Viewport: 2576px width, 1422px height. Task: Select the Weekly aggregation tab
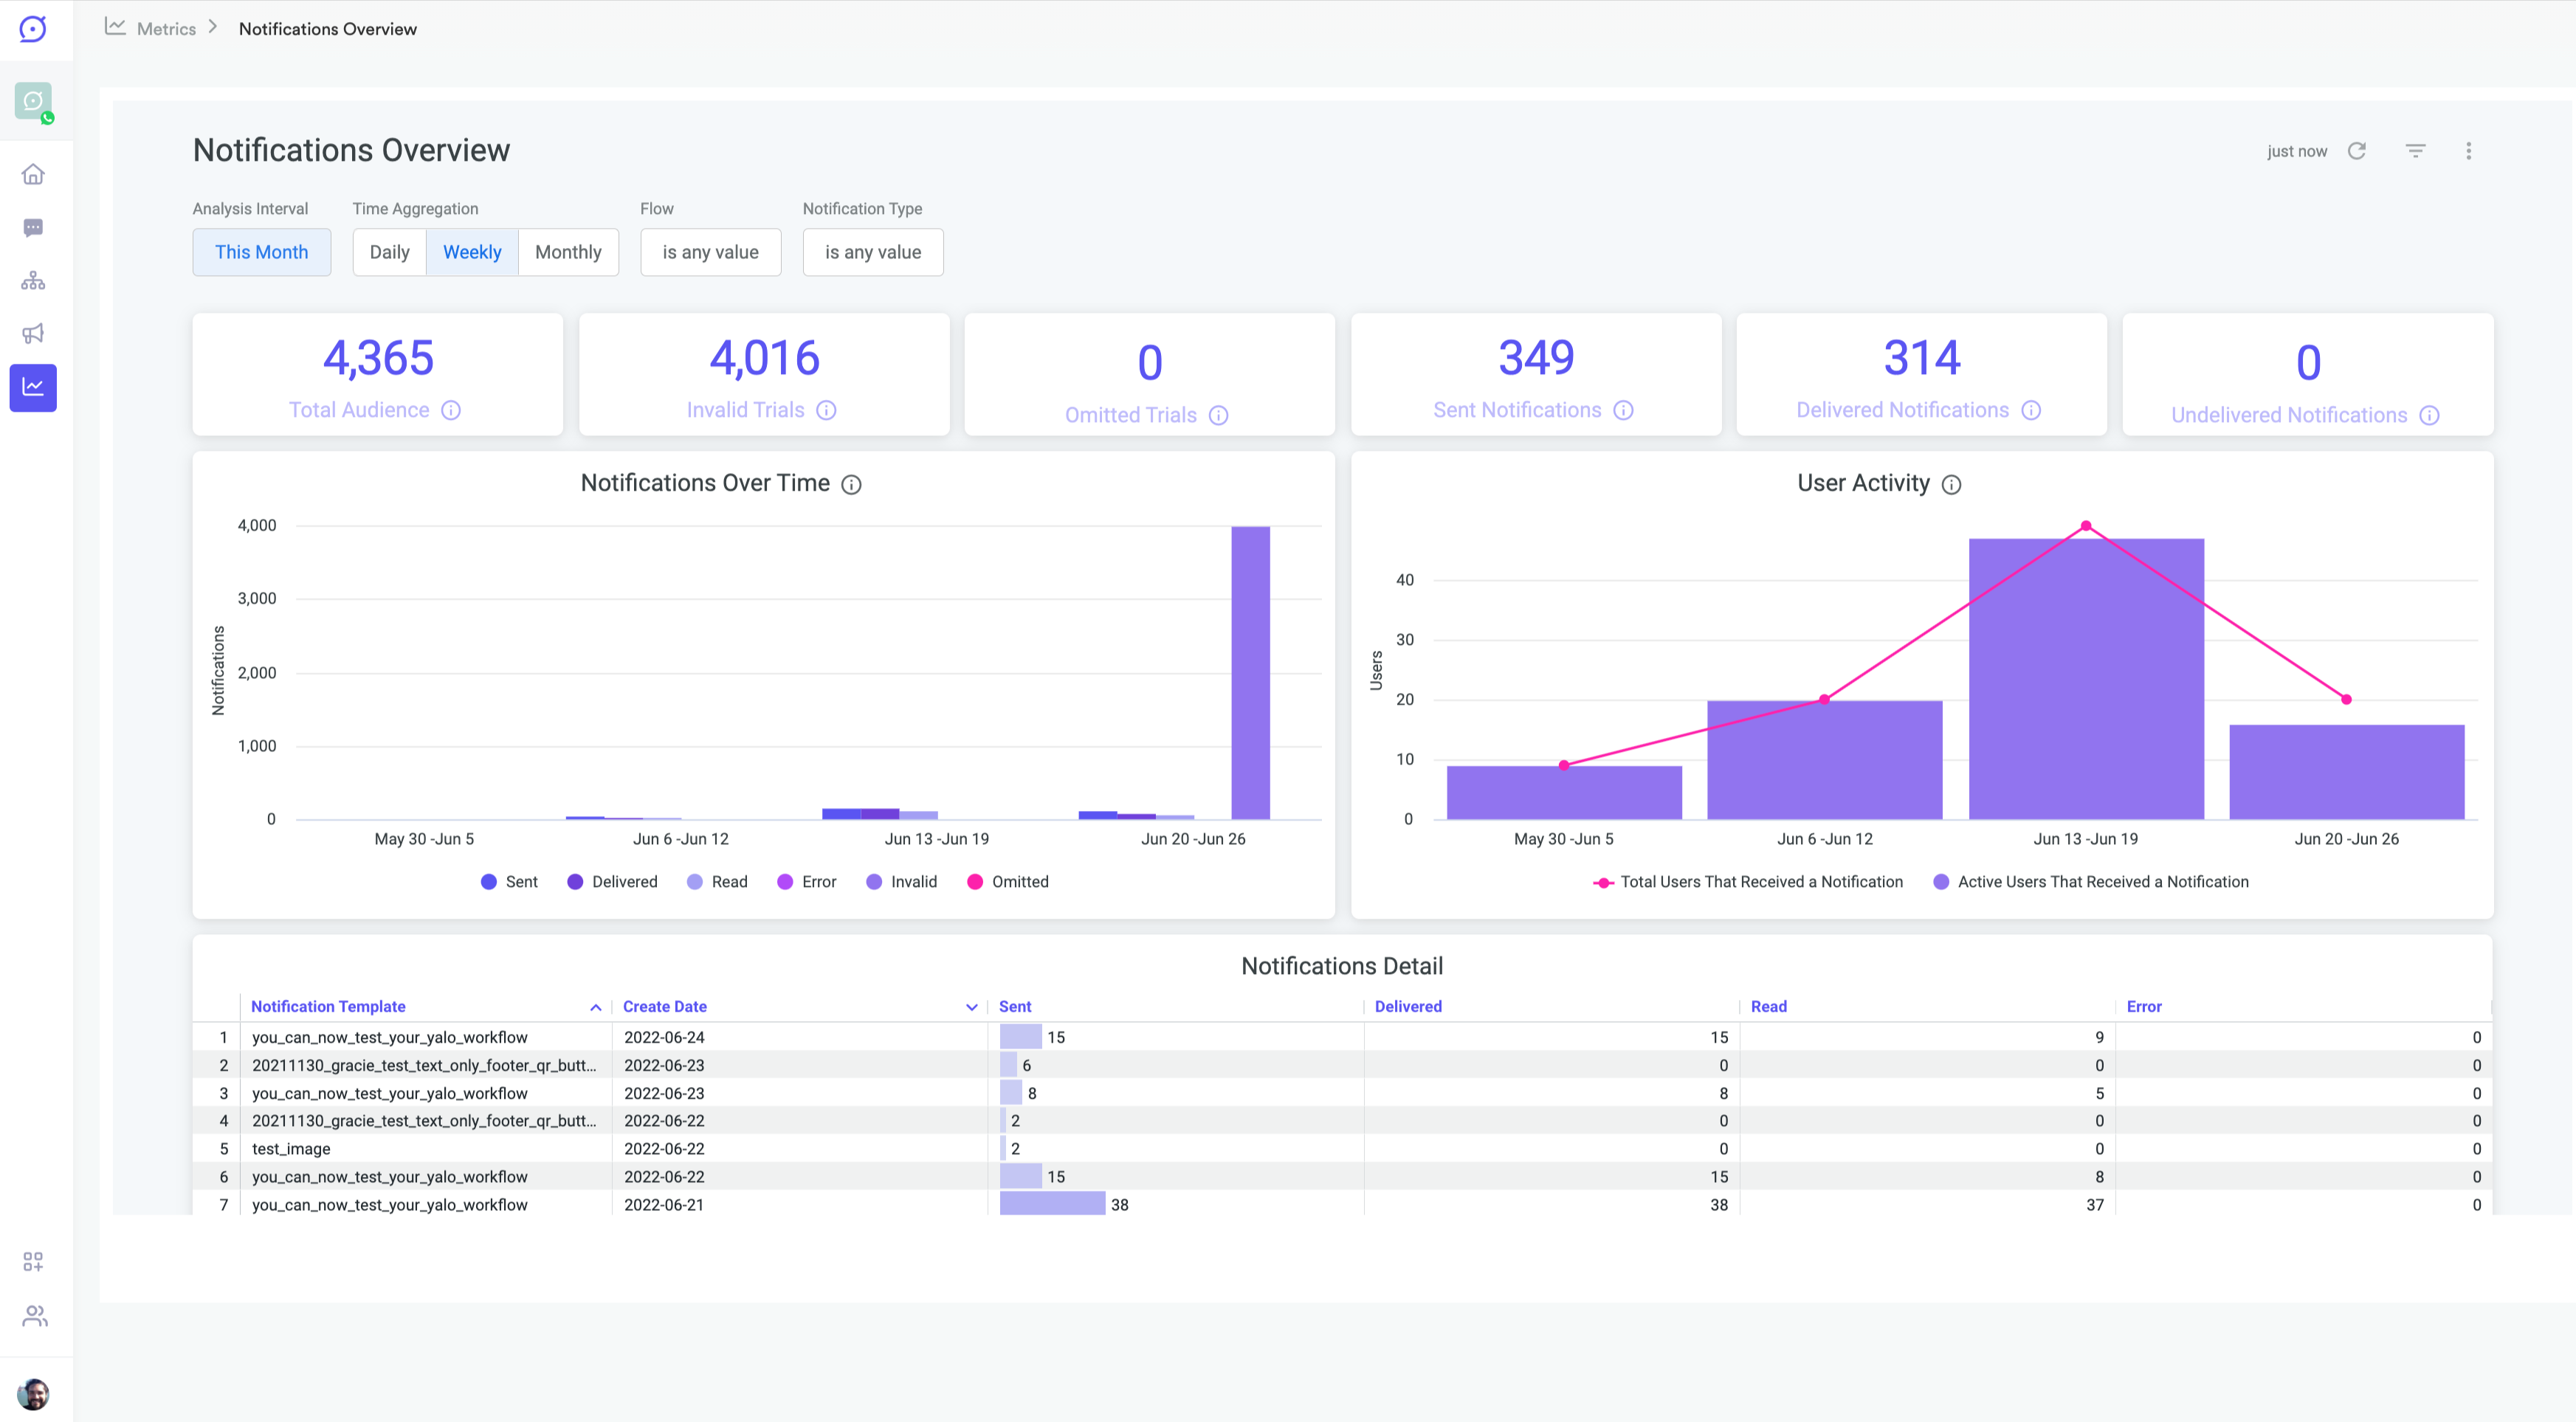(472, 252)
